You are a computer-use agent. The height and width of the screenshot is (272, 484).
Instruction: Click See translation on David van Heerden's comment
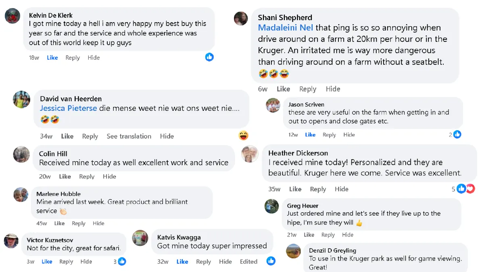pyautogui.click(x=129, y=136)
